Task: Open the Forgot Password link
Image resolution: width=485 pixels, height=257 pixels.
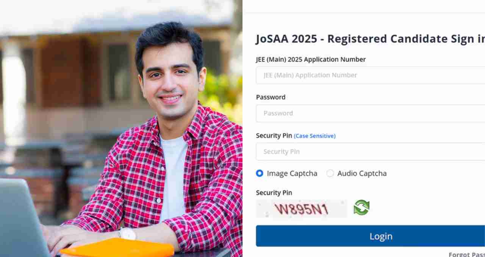Action: point(467,254)
